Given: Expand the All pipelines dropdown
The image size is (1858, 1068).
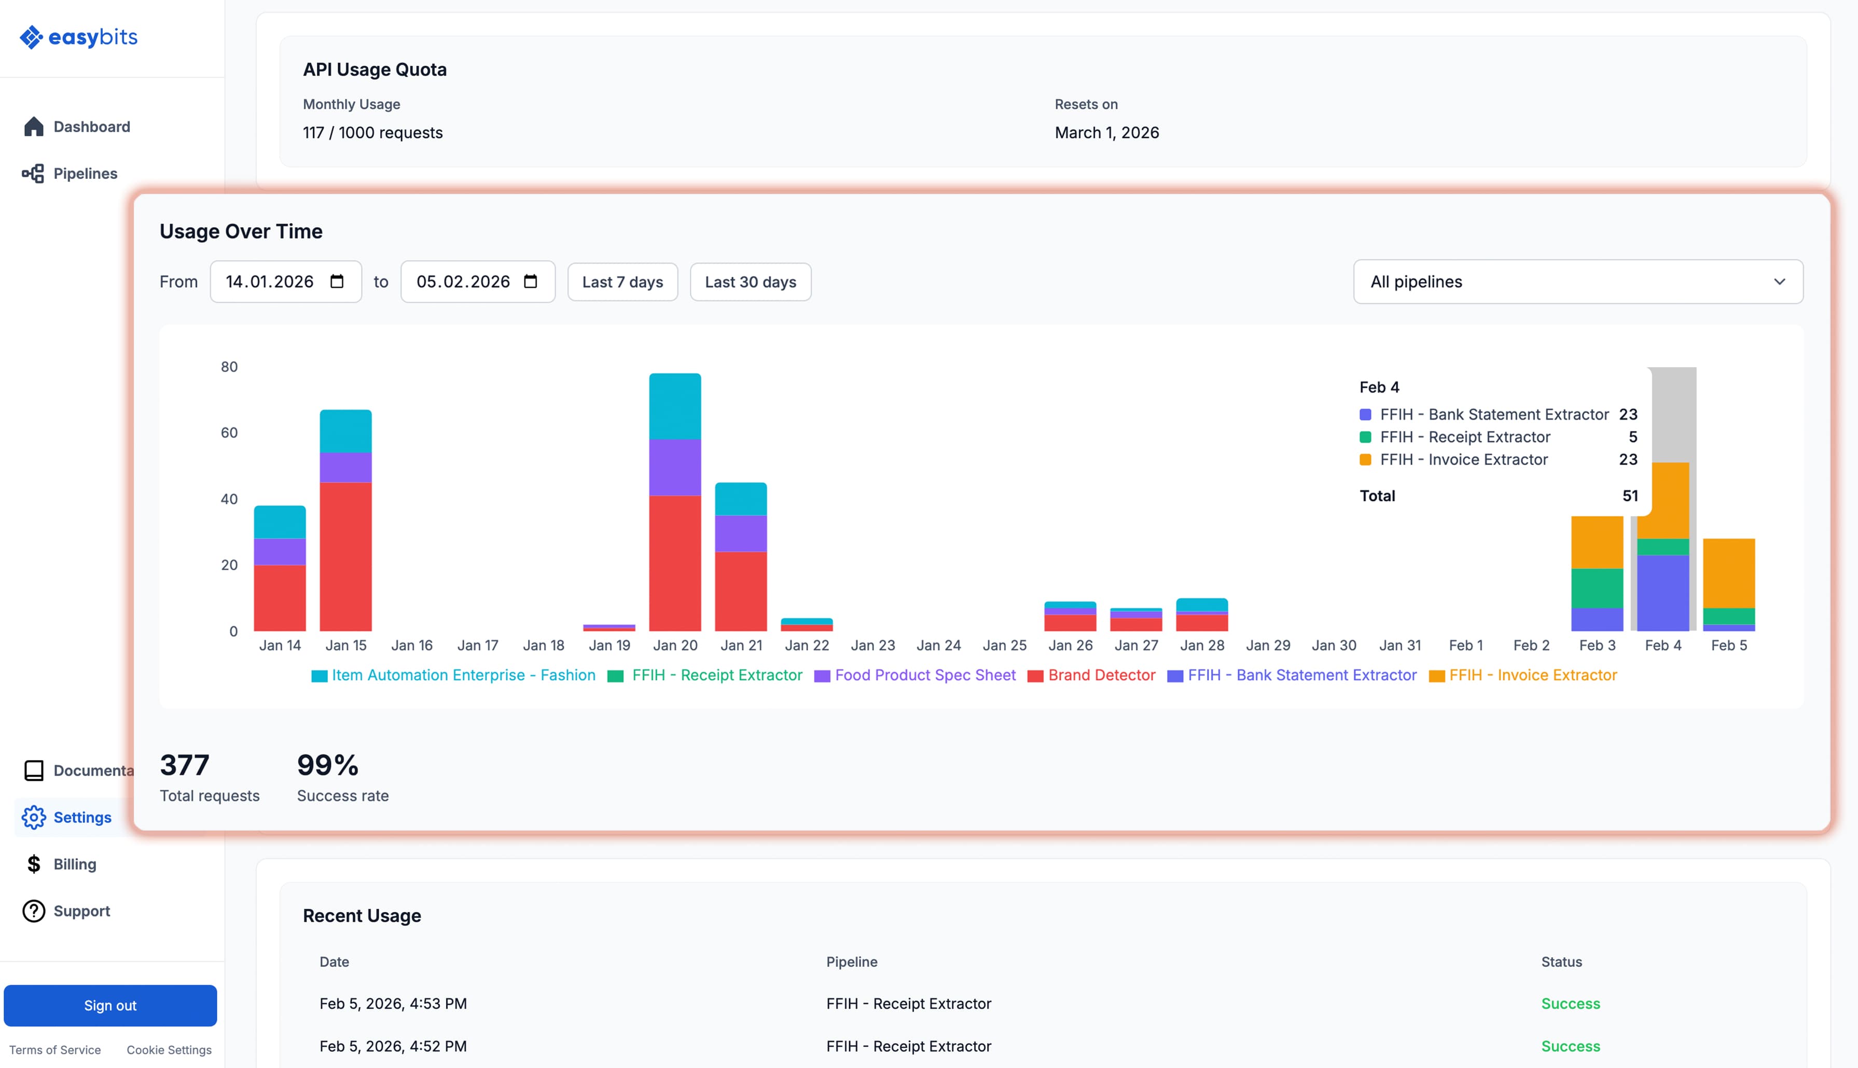Looking at the screenshot, I should coord(1578,282).
